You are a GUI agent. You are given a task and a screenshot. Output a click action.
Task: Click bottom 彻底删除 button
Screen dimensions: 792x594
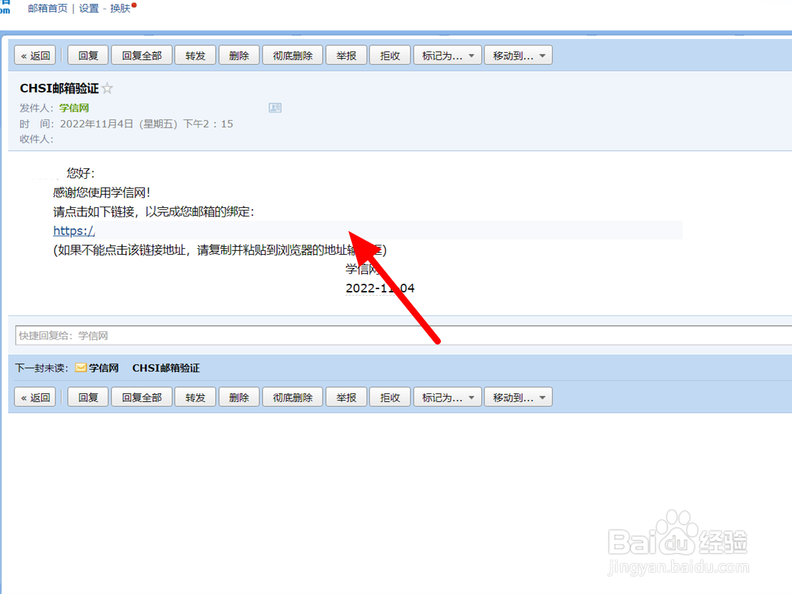click(x=292, y=397)
